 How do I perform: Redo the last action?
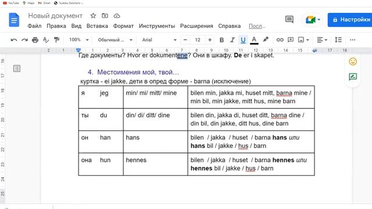coord(24,40)
